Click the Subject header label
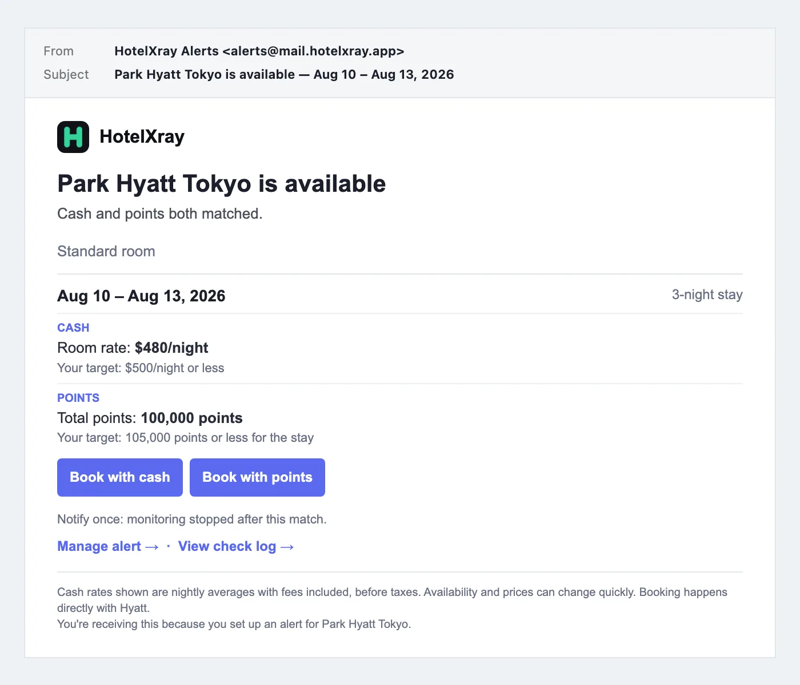 coord(66,74)
